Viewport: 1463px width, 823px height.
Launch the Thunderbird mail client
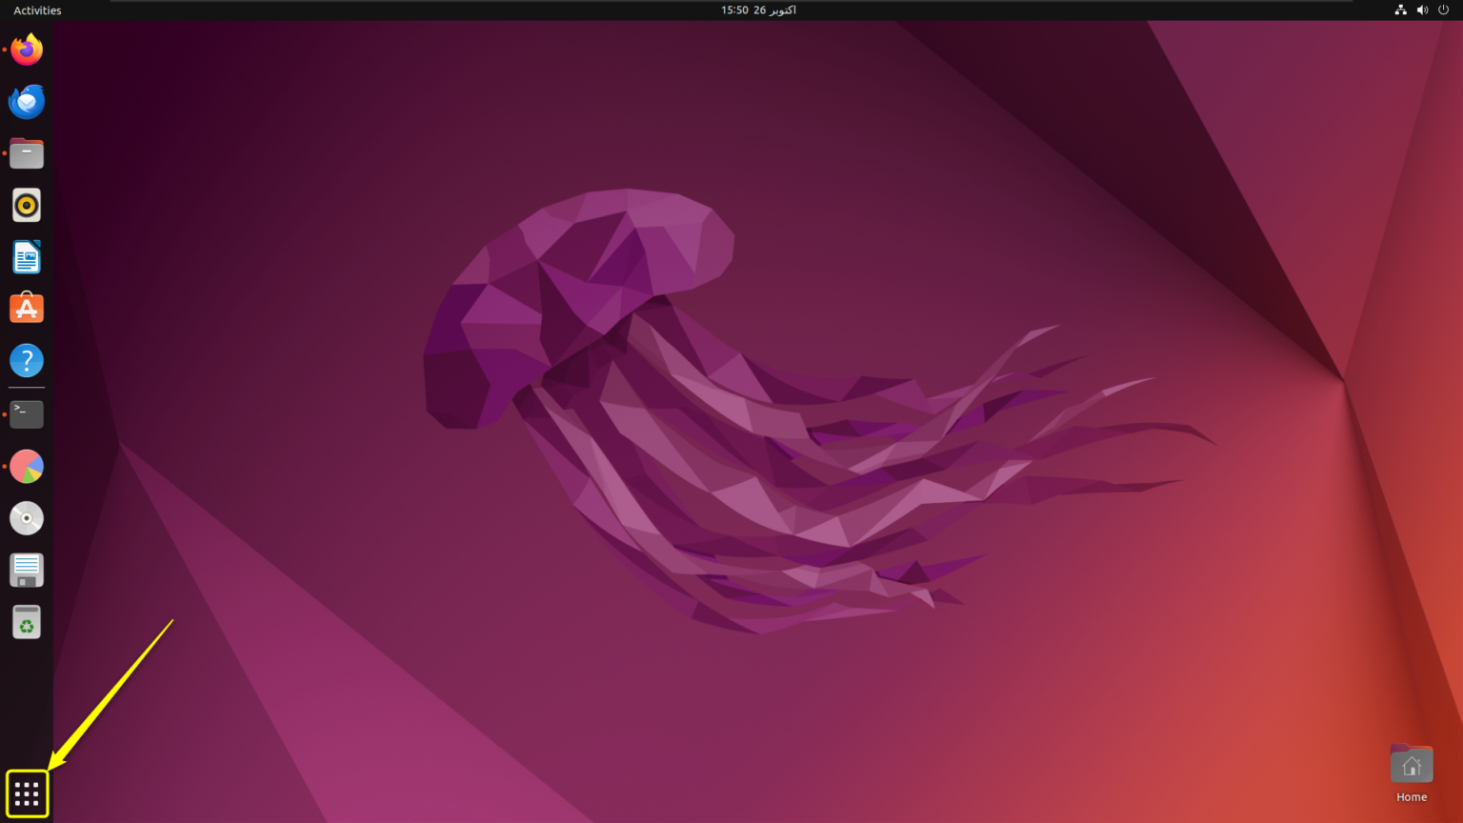tap(26, 101)
